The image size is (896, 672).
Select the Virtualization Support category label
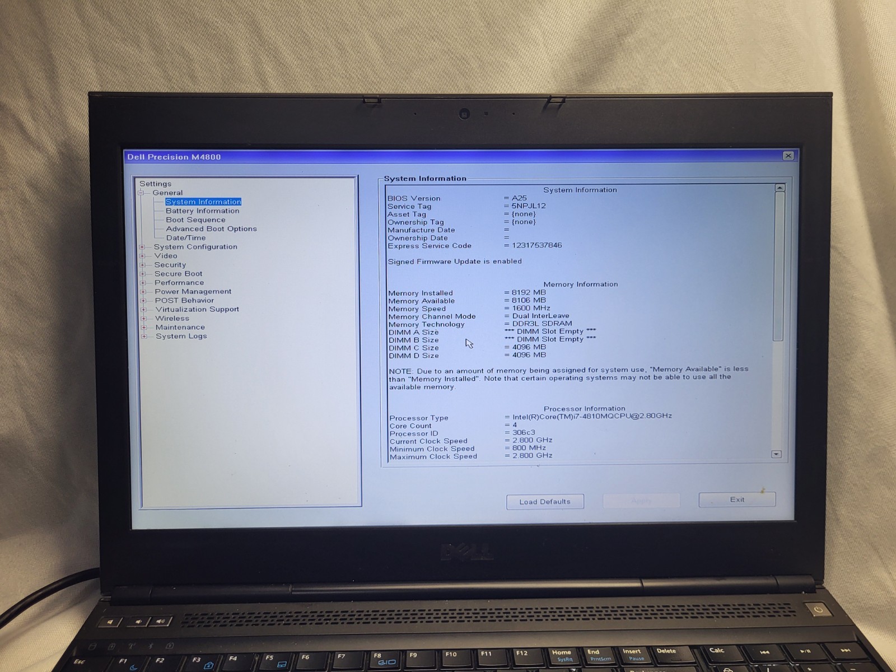click(197, 309)
